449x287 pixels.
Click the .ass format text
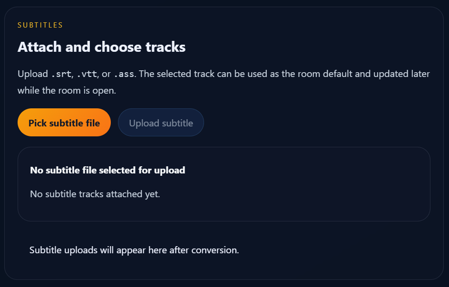pos(124,75)
